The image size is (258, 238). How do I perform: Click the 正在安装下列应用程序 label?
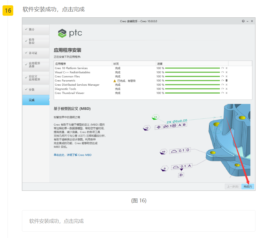pyautogui.click(x=67, y=57)
